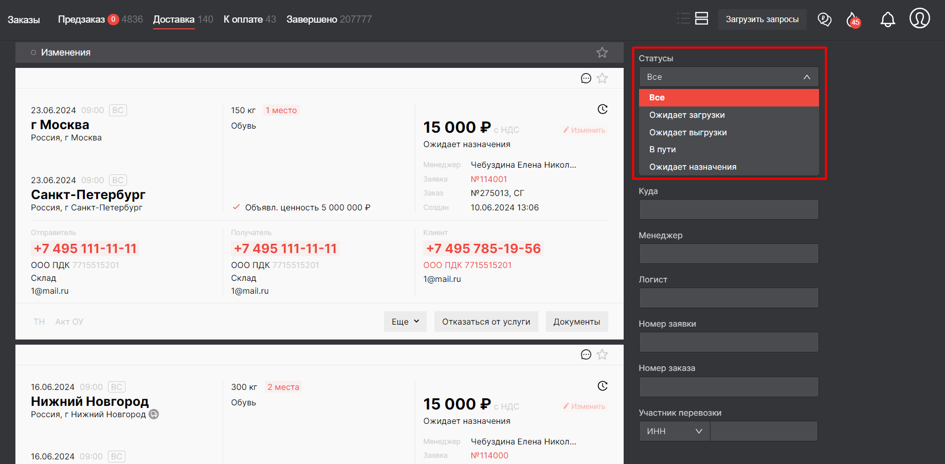Open the Акт ОУ document link
Image resolution: width=945 pixels, height=464 pixels.
click(x=69, y=322)
